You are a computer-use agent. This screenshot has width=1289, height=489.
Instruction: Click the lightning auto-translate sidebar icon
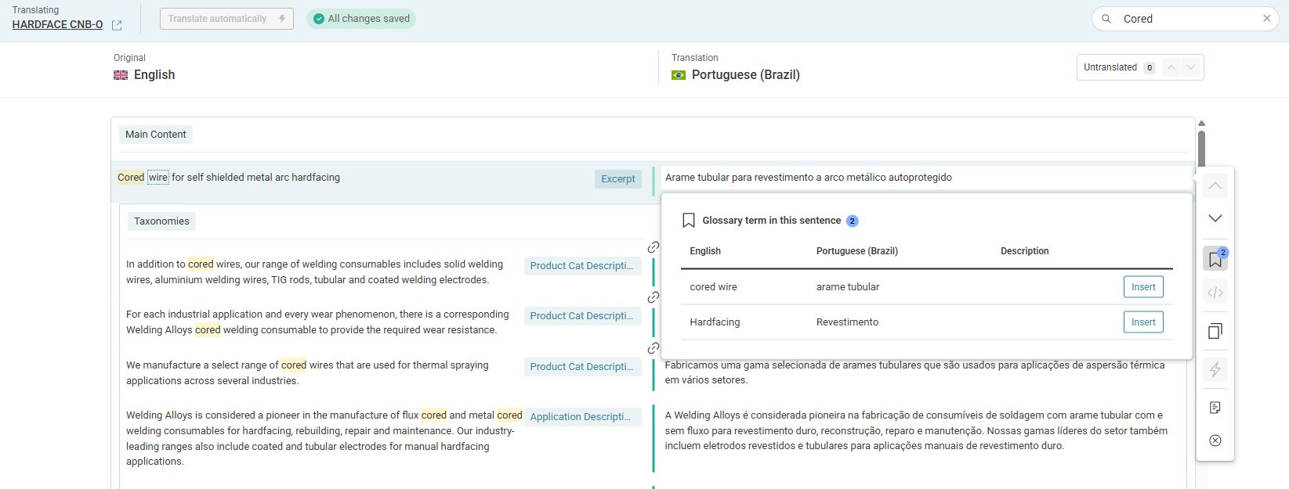click(x=1215, y=369)
